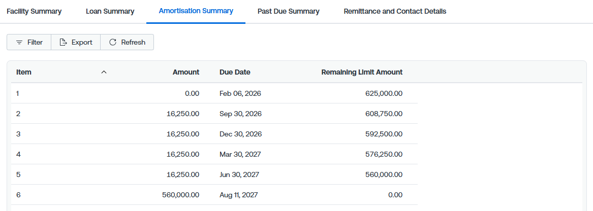The image size is (593, 211).
Task: Click the Refresh button
Action: 127,42
